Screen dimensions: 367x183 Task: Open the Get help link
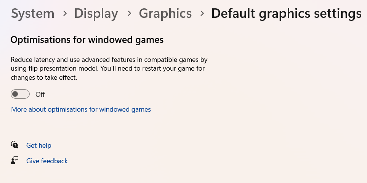[x=39, y=145]
